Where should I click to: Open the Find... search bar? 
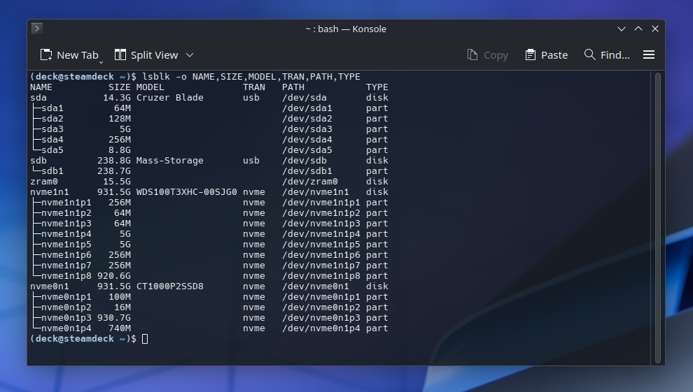[x=607, y=55]
